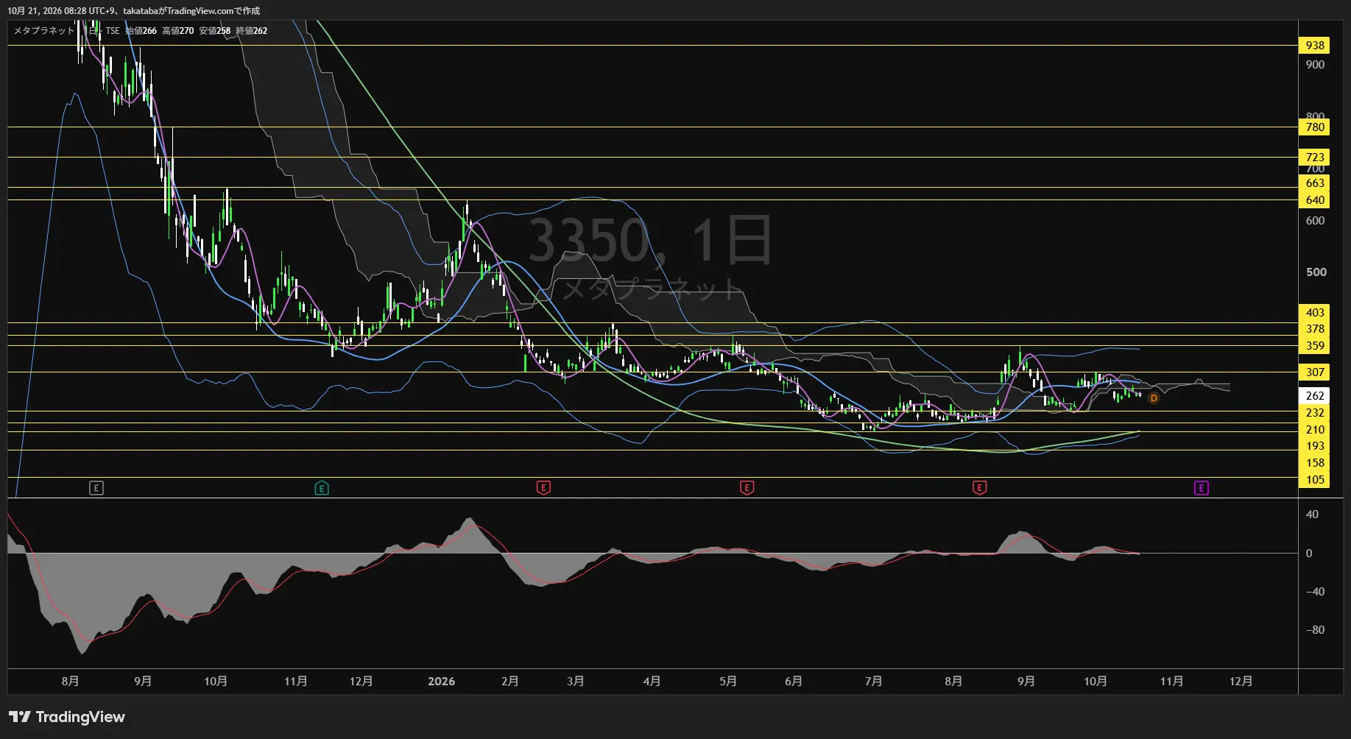Image resolution: width=1351 pixels, height=739 pixels.
Task: Click the −80 tick on indicator axis
Action: point(1315,629)
